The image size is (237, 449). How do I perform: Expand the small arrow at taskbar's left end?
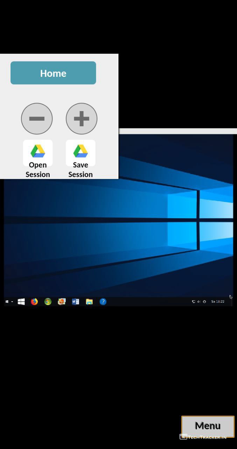(12, 302)
